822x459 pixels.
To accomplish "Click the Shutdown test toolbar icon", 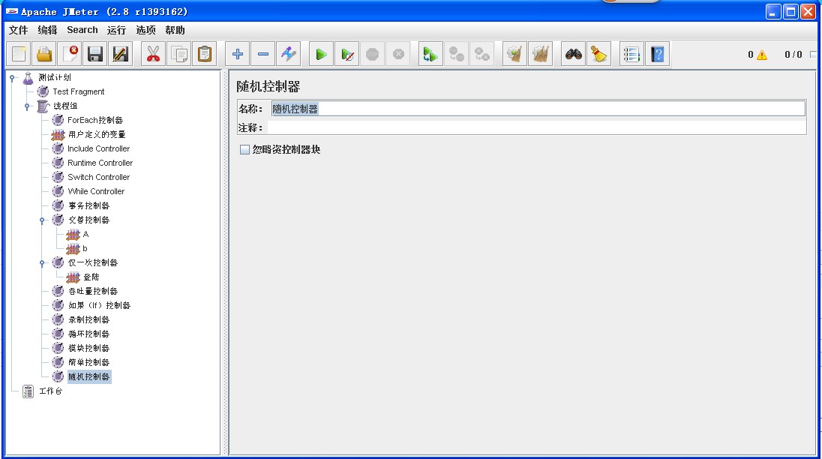I will [398, 54].
